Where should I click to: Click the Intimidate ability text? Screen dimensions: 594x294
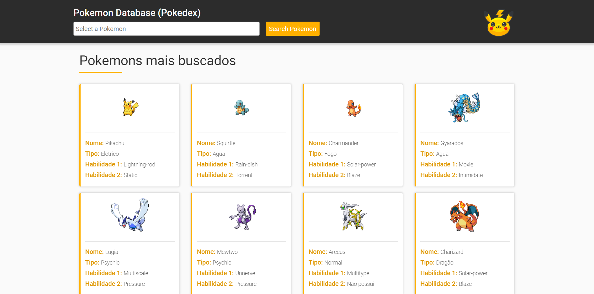tap(471, 175)
